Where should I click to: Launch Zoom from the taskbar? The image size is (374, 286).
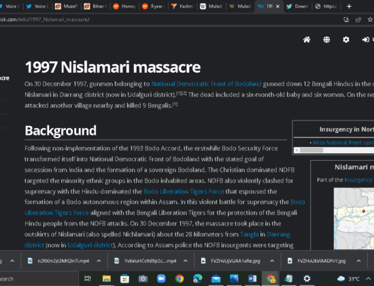pos(161,279)
